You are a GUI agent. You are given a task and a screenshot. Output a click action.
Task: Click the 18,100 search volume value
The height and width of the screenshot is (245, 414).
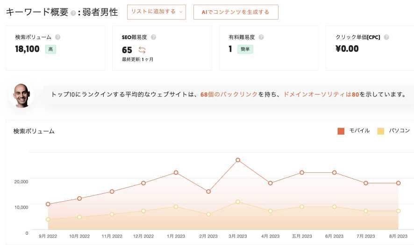(x=27, y=49)
